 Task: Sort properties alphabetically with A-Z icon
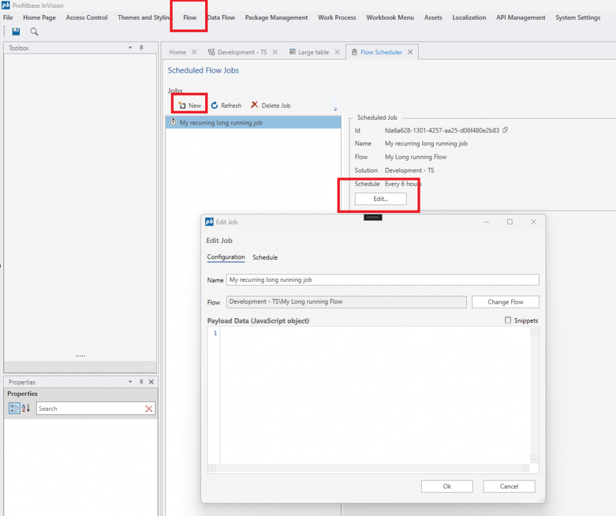pos(26,408)
